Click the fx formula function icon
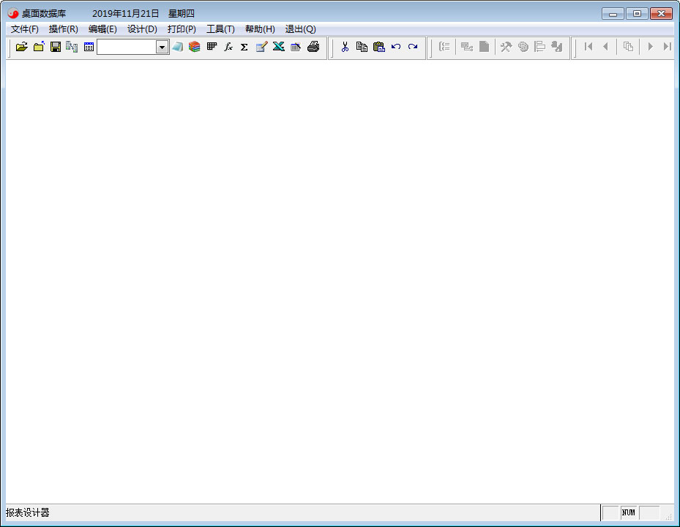Viewport: 680px width, 527px height. point(228,47)
